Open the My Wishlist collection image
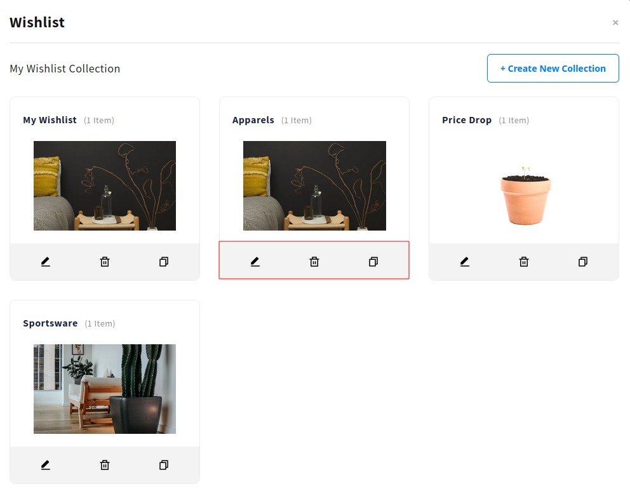Viewport: 630px width, 491px height. click(x=105, y=185)
